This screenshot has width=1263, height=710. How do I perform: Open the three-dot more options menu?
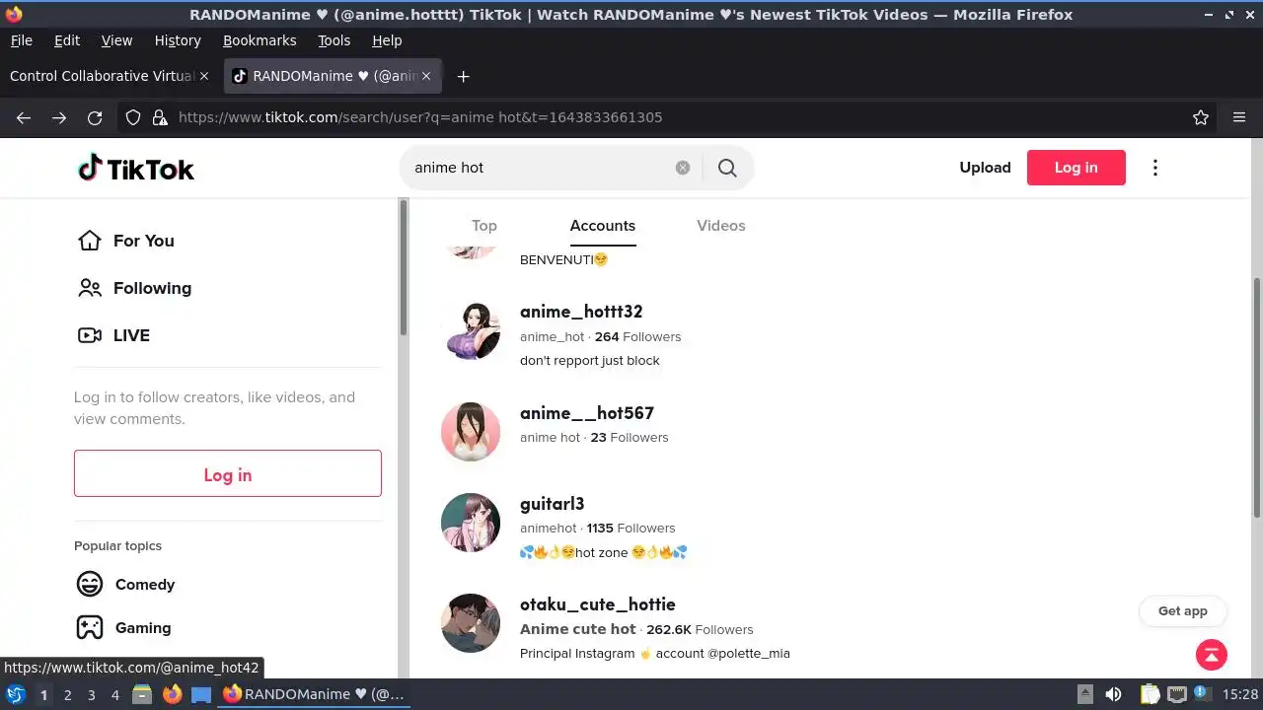pos(1155,168)
